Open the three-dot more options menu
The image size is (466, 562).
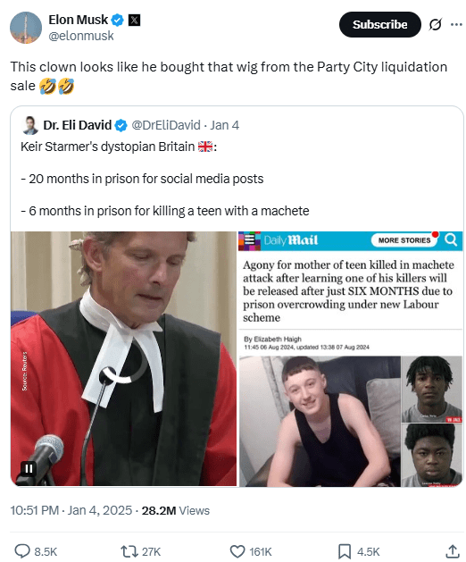456,24
